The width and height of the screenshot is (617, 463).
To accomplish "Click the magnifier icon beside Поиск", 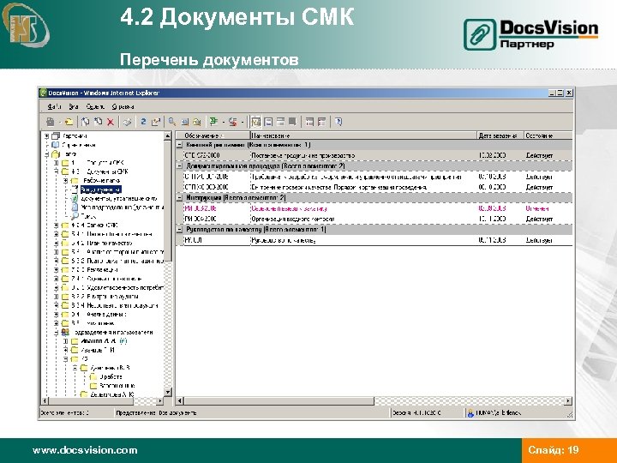I will point(75,216).
